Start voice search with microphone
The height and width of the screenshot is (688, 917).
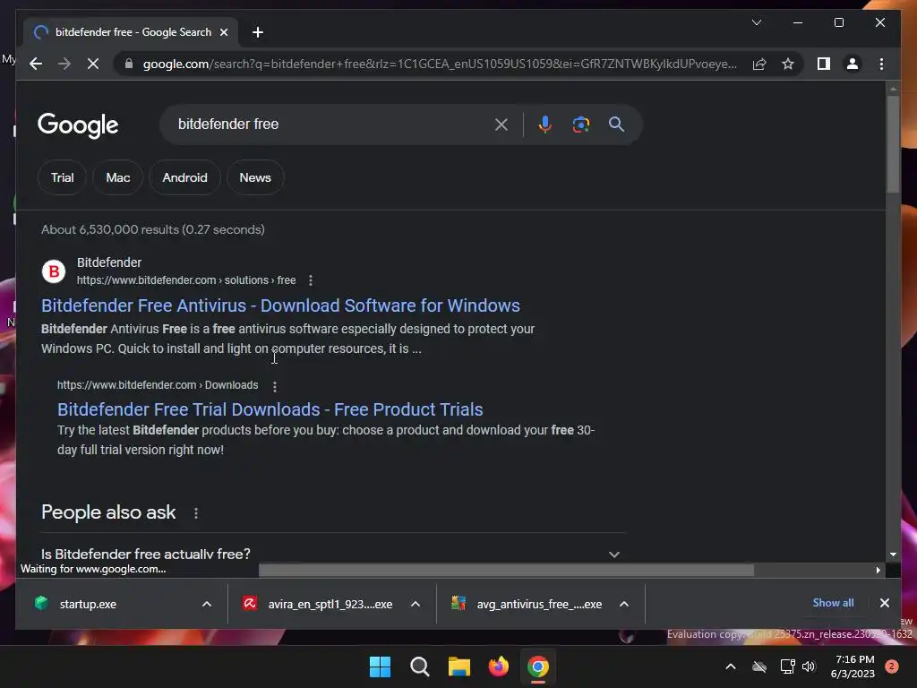[x=544, y=125]
